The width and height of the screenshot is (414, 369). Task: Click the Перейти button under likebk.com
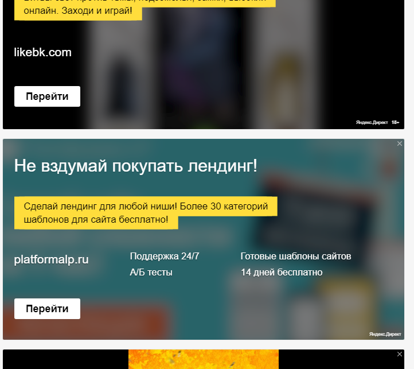pyautogui.click(x=47, y=96)
